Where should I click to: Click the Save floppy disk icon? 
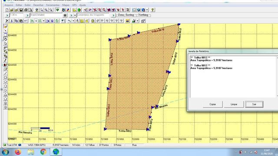(21, 10)
